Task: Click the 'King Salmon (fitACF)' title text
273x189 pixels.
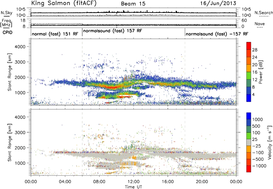Action: 64,3
